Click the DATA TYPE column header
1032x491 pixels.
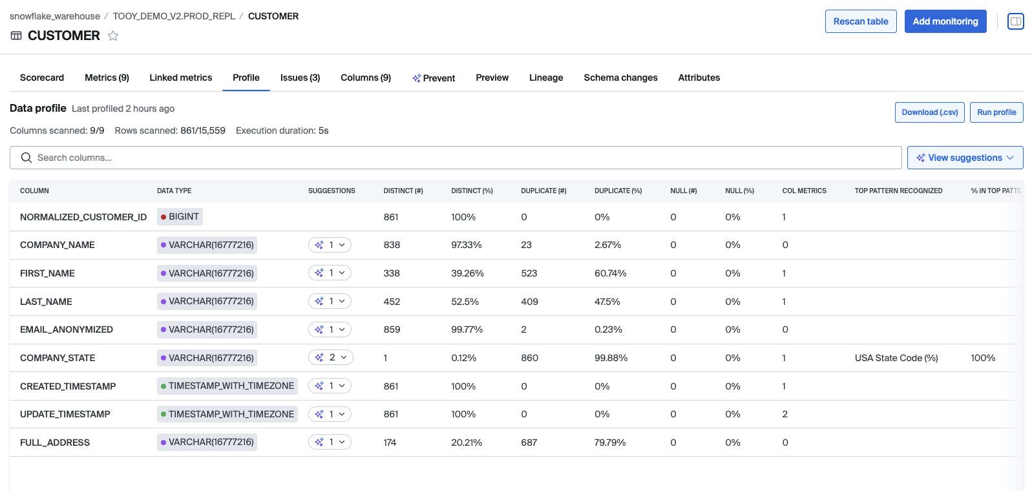click(x=174, y=191)
